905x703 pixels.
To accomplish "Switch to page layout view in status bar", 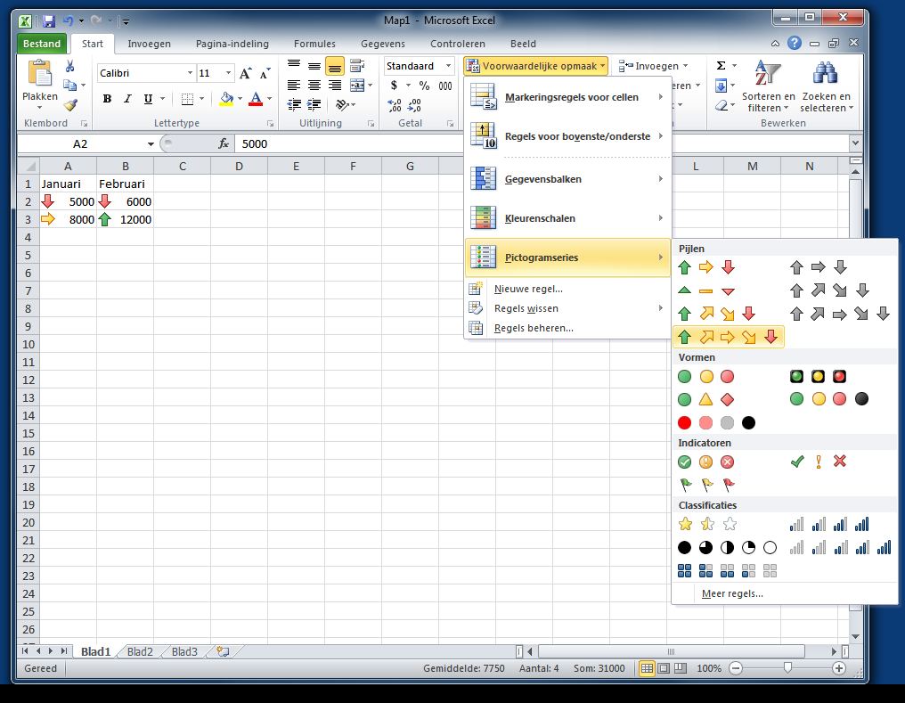I will (x=664, y=668).
